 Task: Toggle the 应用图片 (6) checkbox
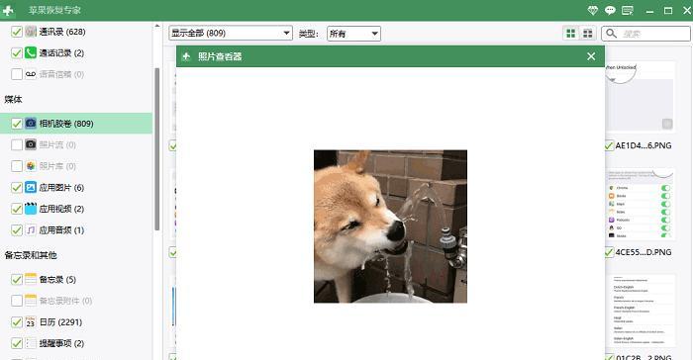click(17, 187)
